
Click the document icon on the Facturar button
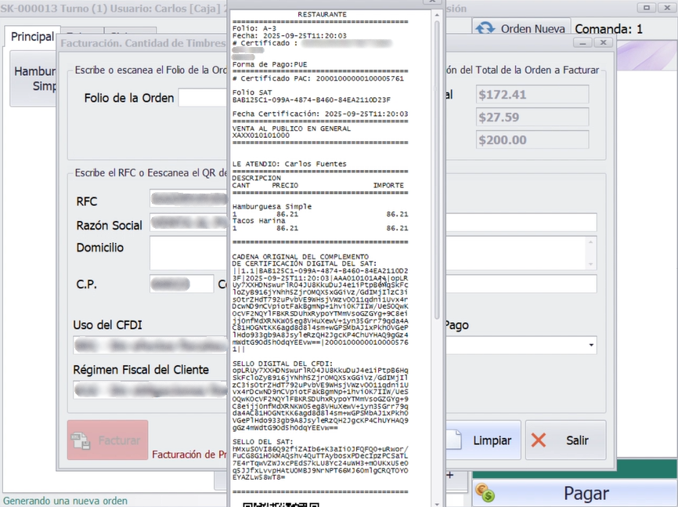point(81,440)
